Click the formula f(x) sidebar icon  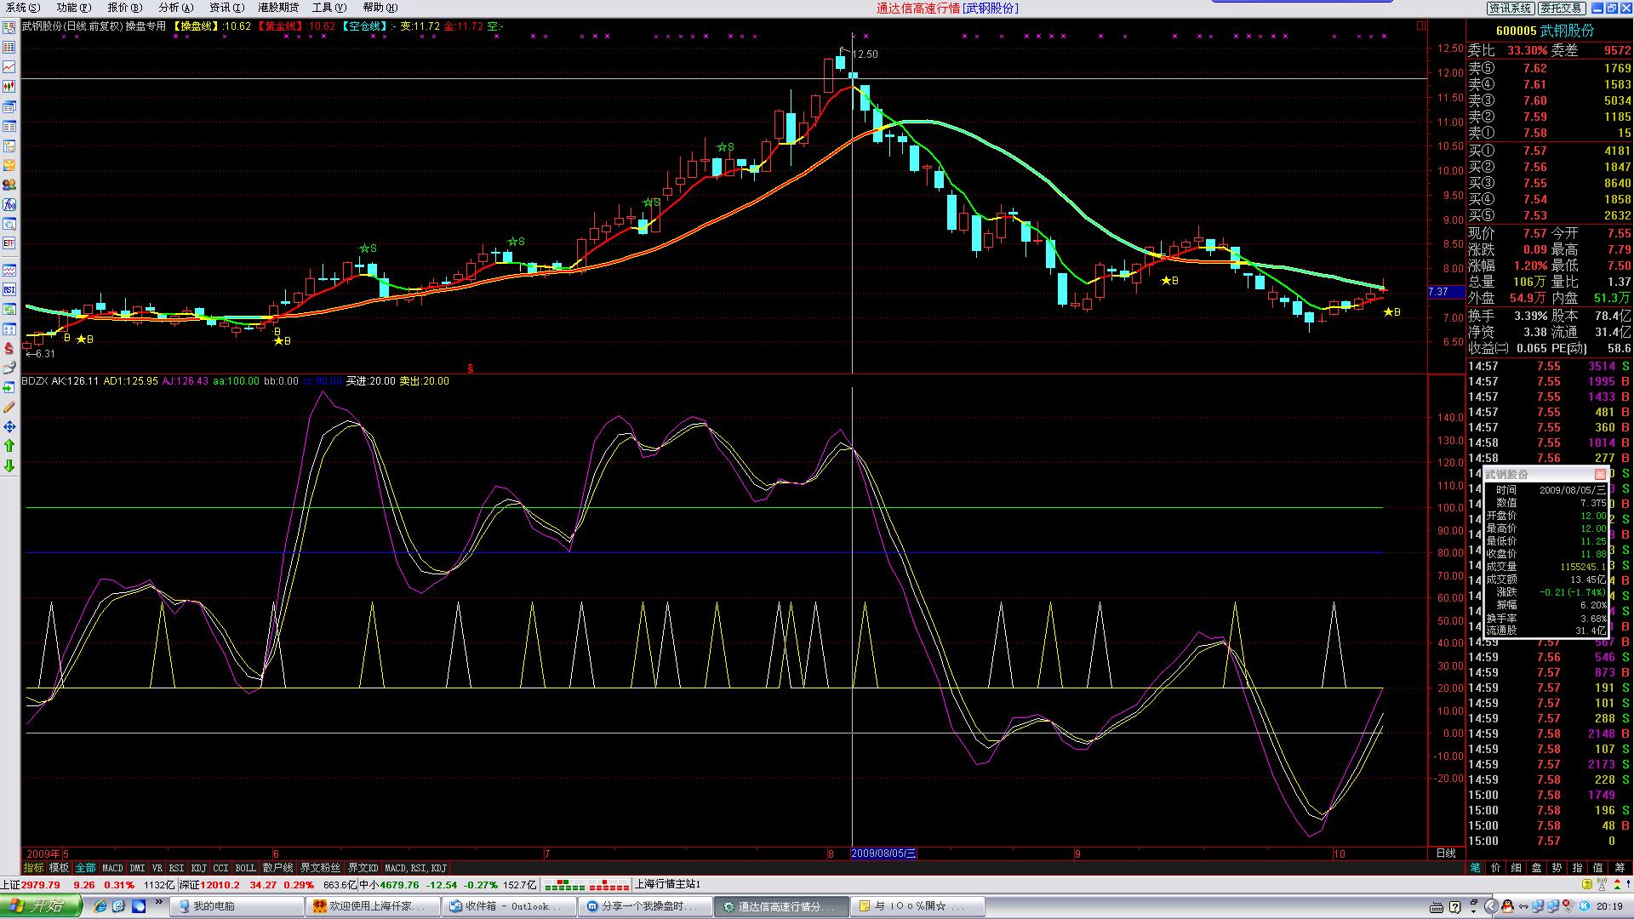point(9,204)
